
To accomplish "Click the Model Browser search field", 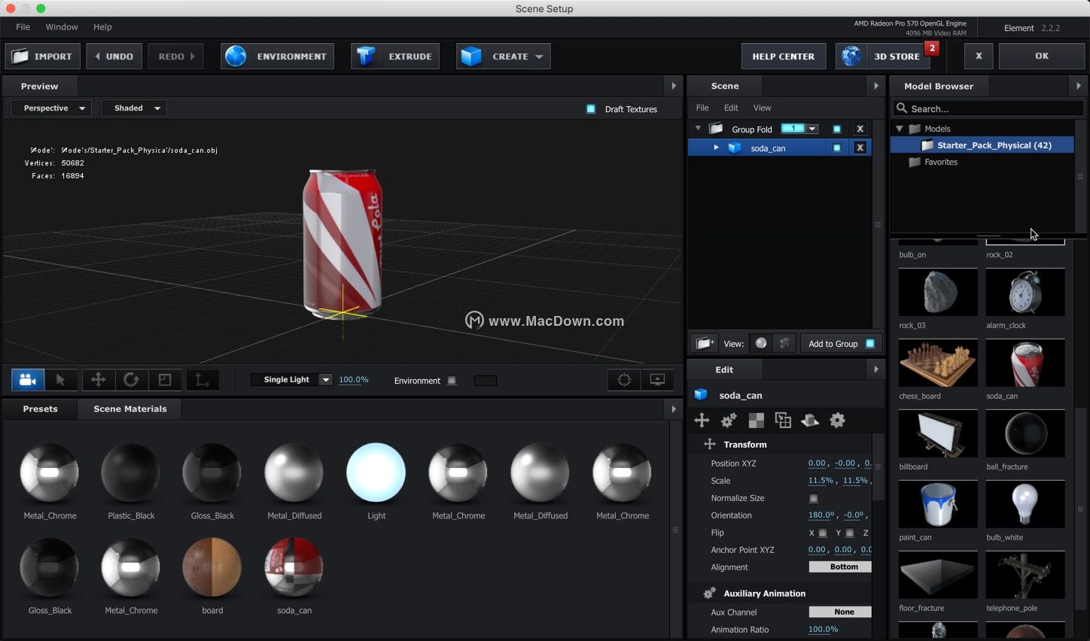I will (x=988, y=108).
